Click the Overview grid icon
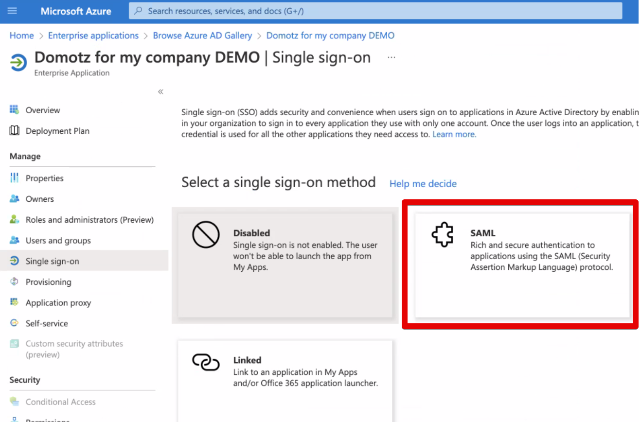The image size is (641, 422). [x=15, y=110]
